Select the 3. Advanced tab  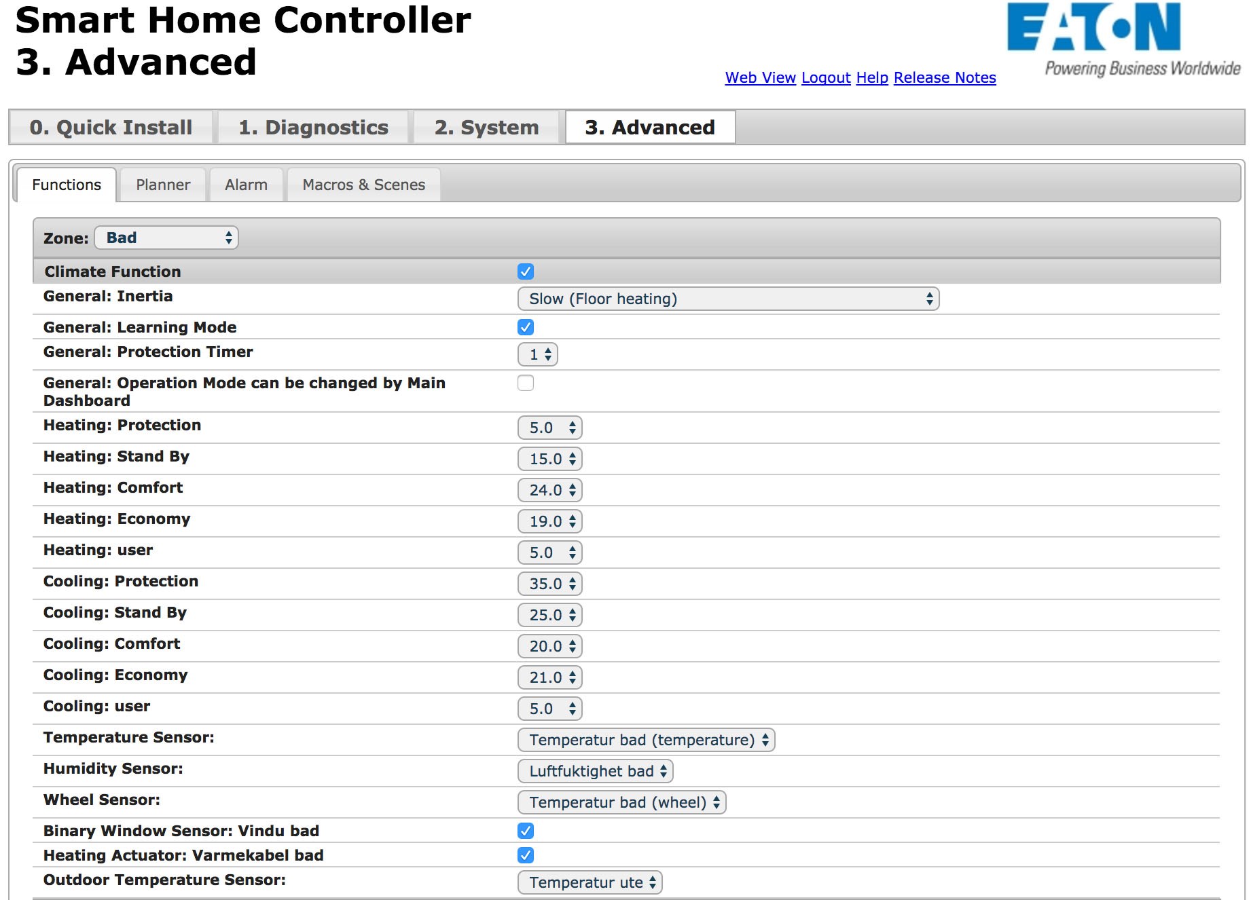[x=650, y=128]
